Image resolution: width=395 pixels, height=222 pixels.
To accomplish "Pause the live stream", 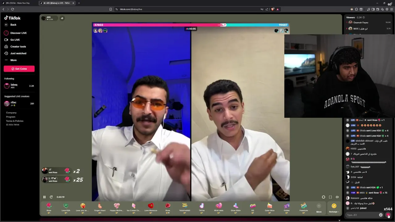I will (44, 197).
